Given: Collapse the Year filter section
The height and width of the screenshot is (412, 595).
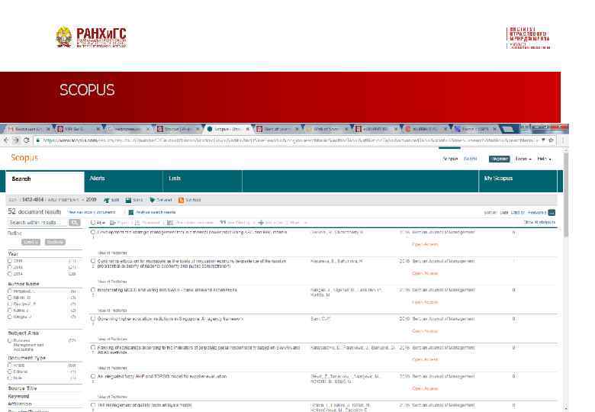Looking at the screenshot, I should 13,254.
